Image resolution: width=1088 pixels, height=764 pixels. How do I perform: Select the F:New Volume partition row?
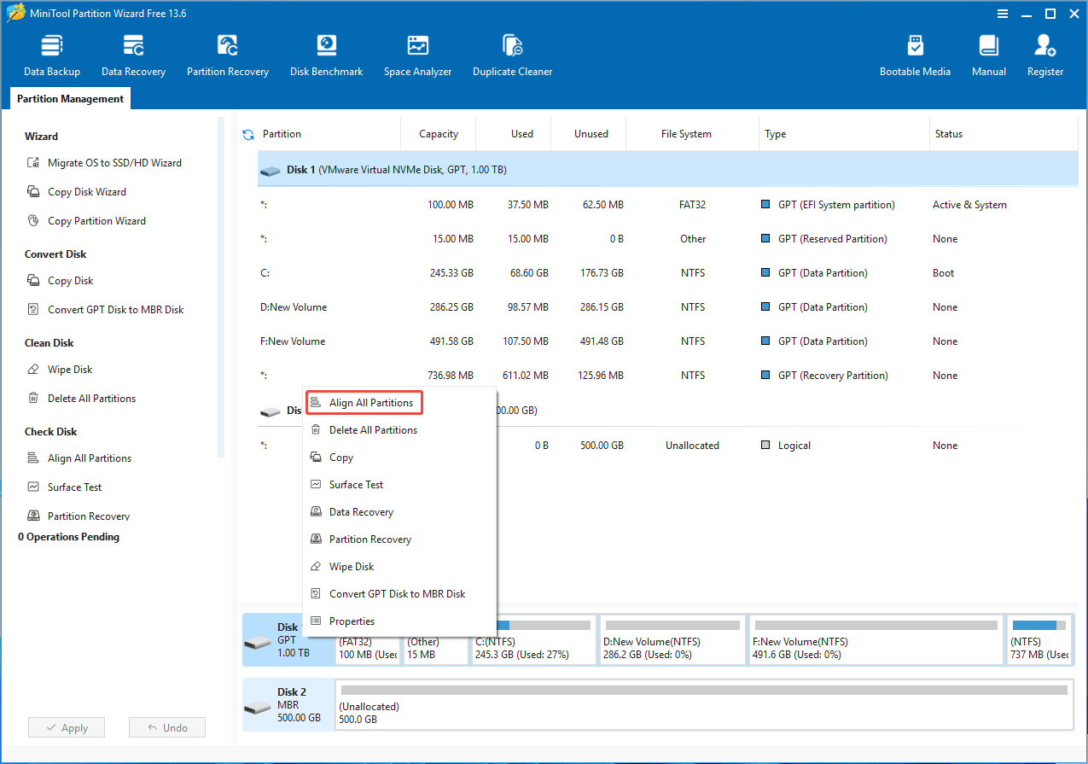pos(668,341)
